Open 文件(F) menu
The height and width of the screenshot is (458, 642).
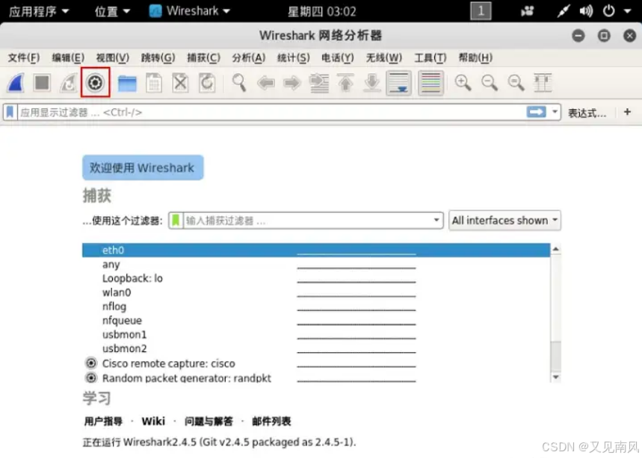tap(24, 58)
